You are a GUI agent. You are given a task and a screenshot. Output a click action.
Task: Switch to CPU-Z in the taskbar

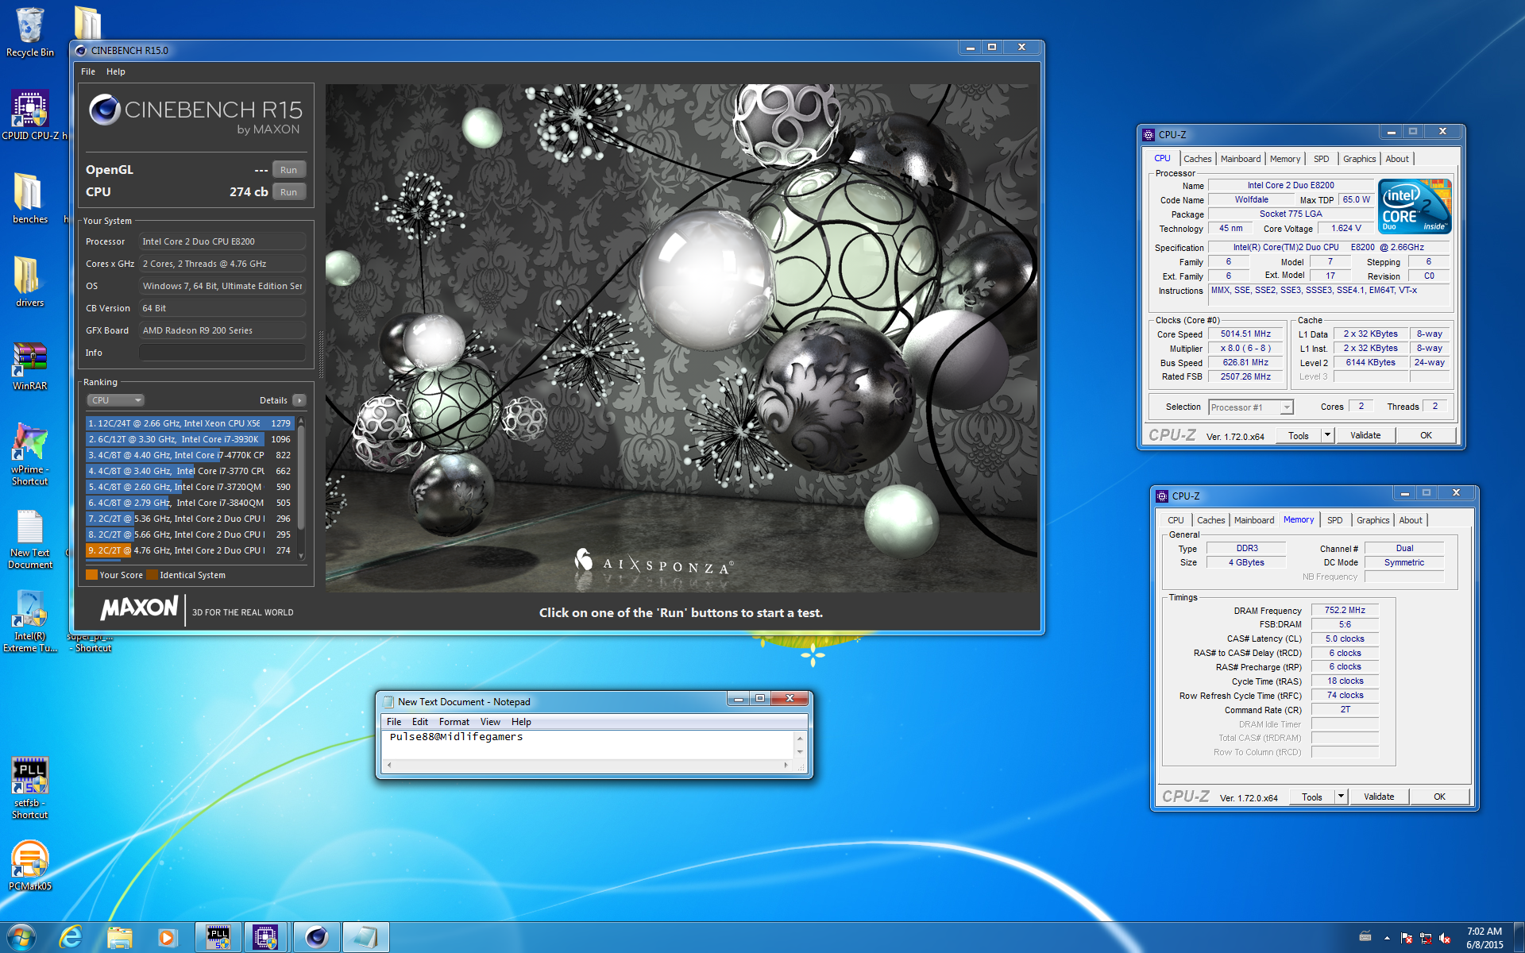(x=266, y=937)
